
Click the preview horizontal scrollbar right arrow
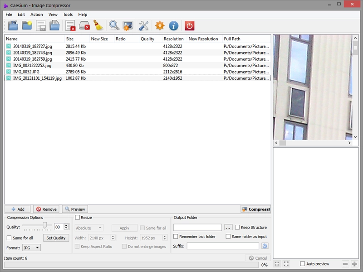[349, 143]
